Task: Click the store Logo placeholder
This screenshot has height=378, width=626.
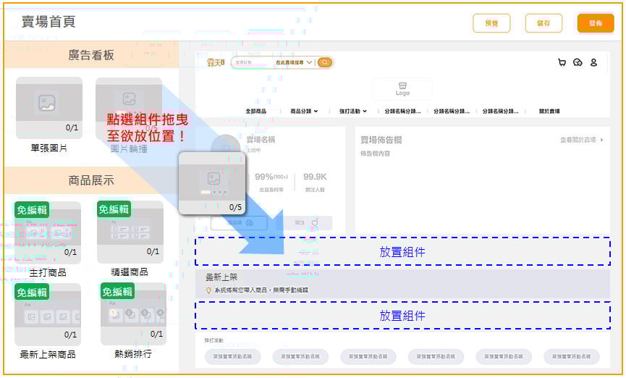Action: [x=402, y=89]
